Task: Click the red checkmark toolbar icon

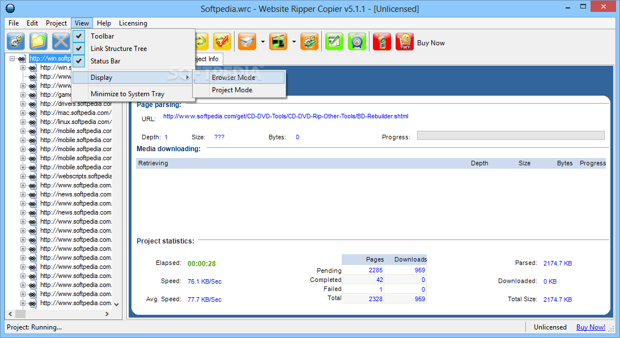Action: (x=222, y=41)
